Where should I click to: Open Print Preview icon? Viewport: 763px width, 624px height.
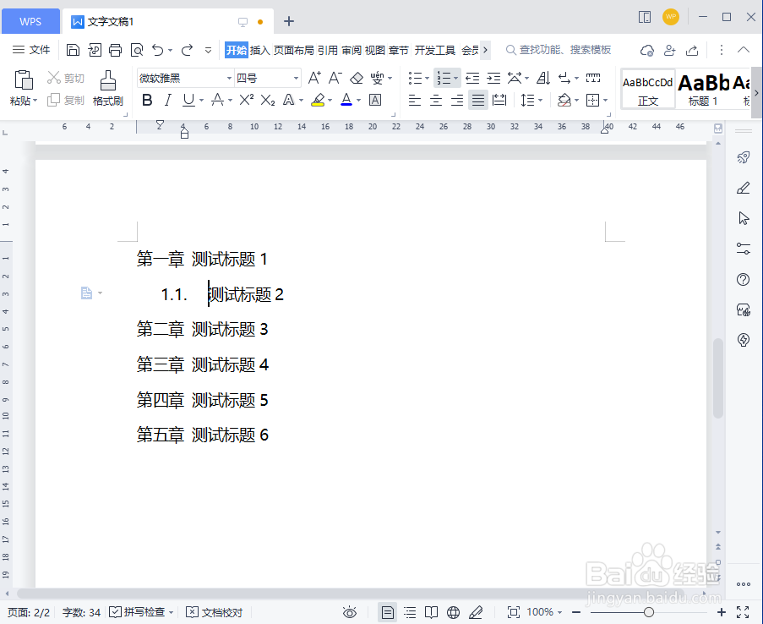coord(137,50)
